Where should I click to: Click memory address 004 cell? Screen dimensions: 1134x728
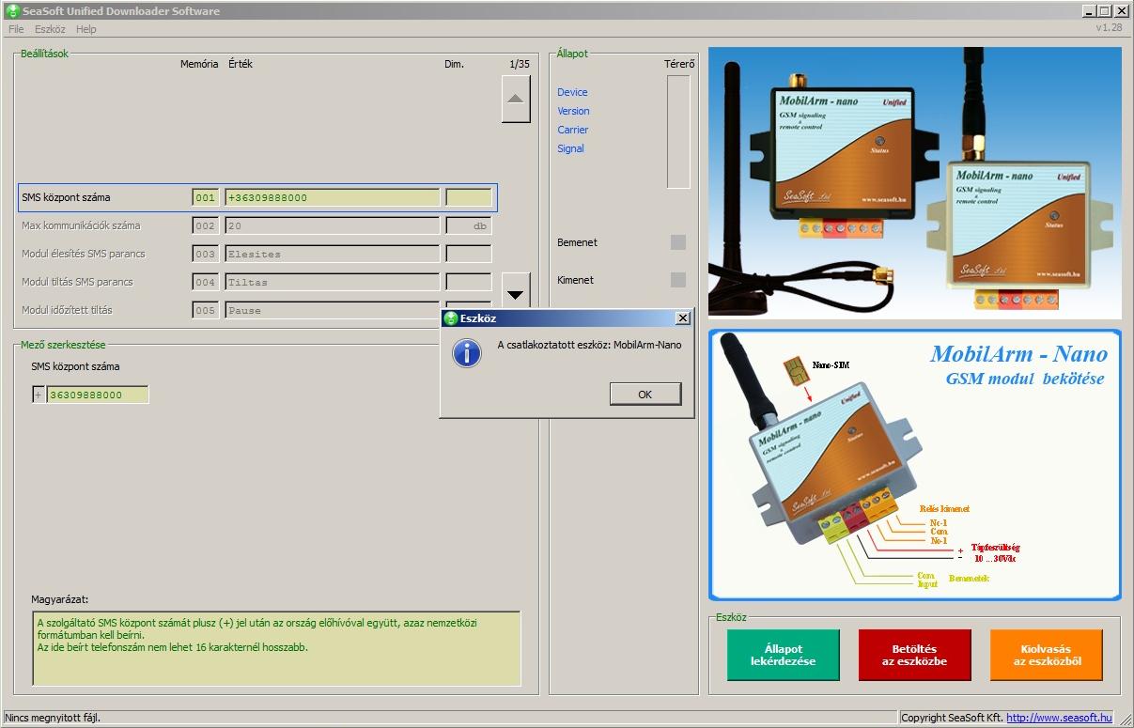206,283
